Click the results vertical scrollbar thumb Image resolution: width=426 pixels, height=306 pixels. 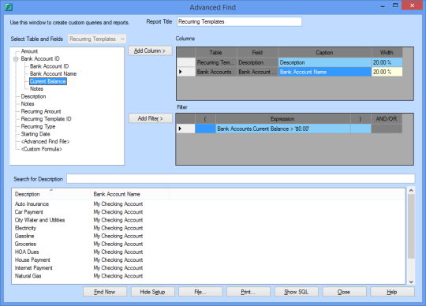point(411,226)
